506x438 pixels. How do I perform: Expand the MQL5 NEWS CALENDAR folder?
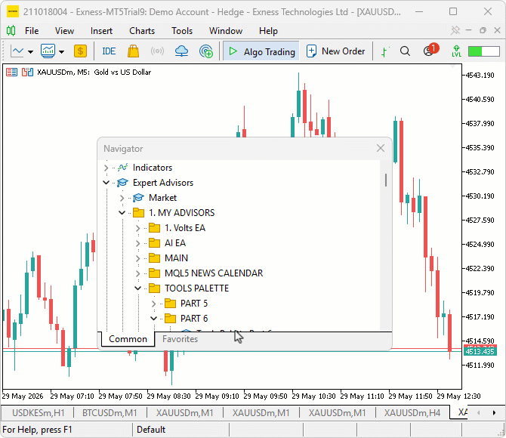(x=137, y=273)
